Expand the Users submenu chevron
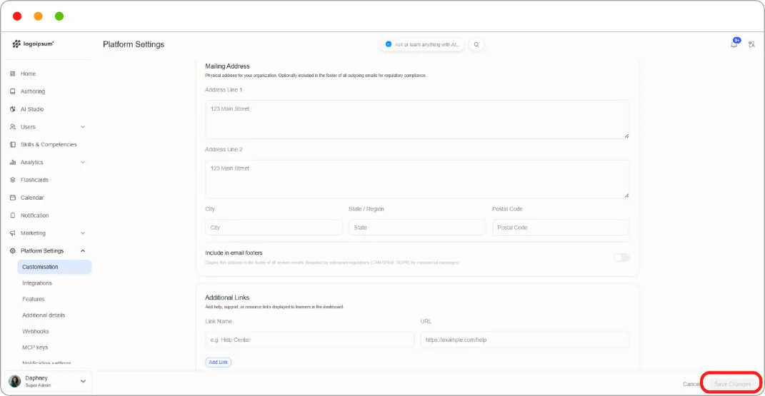The height and width of the screenshot is (396, 765). [x=83, y=126]
